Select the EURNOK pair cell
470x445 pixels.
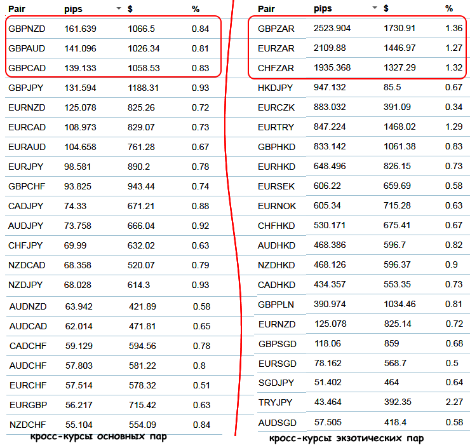(x=277, y=207)
